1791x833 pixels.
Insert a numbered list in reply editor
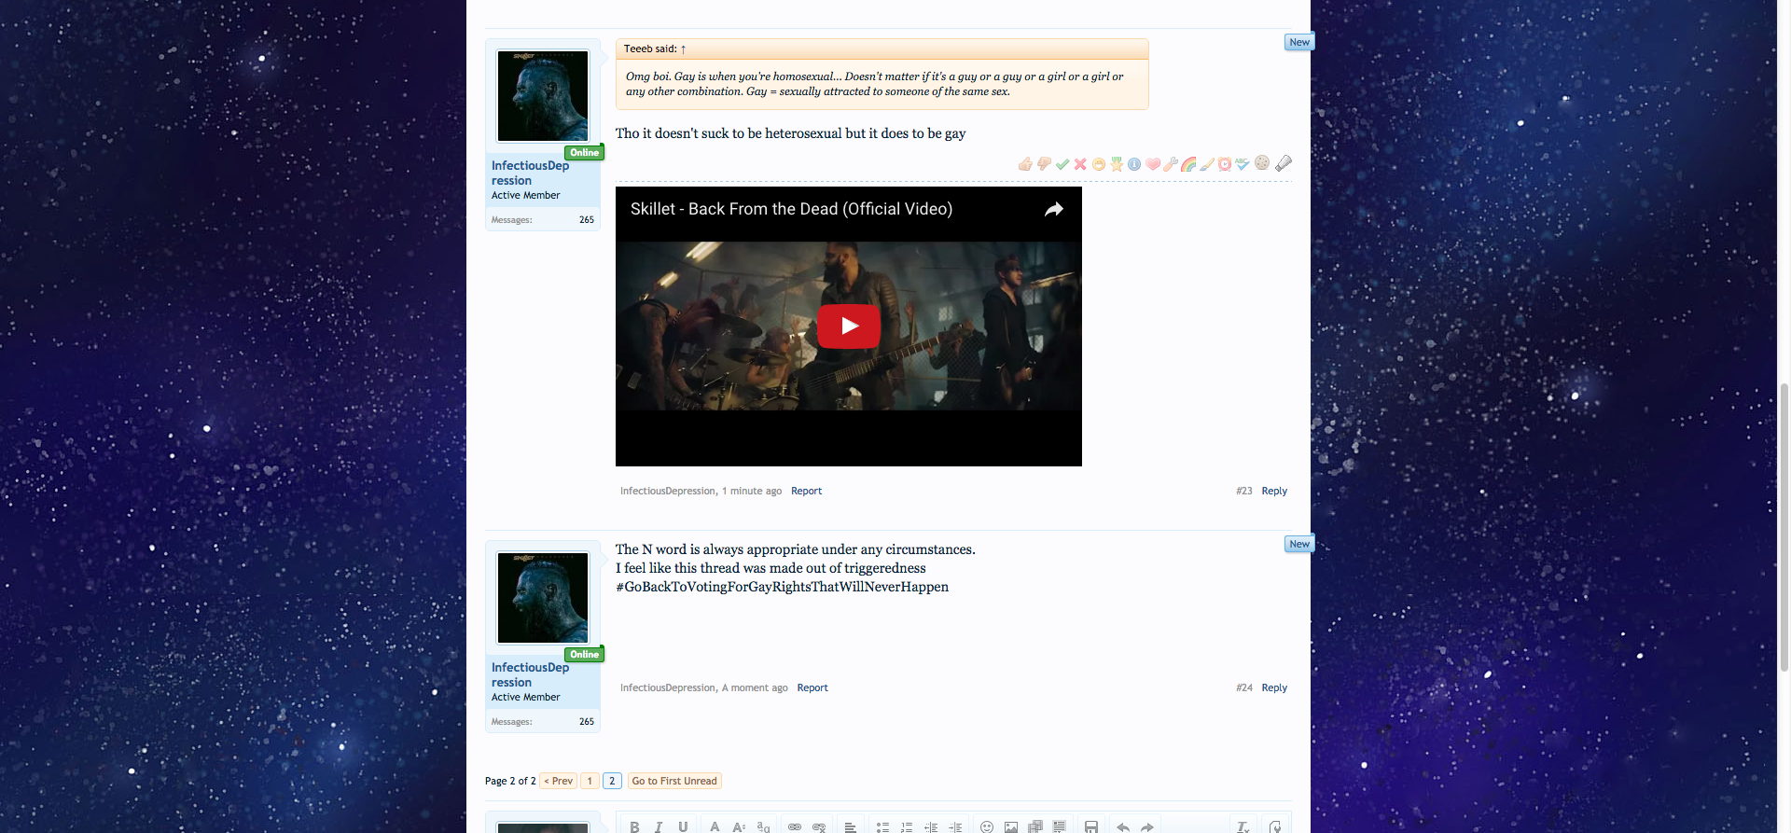(907, 826)
